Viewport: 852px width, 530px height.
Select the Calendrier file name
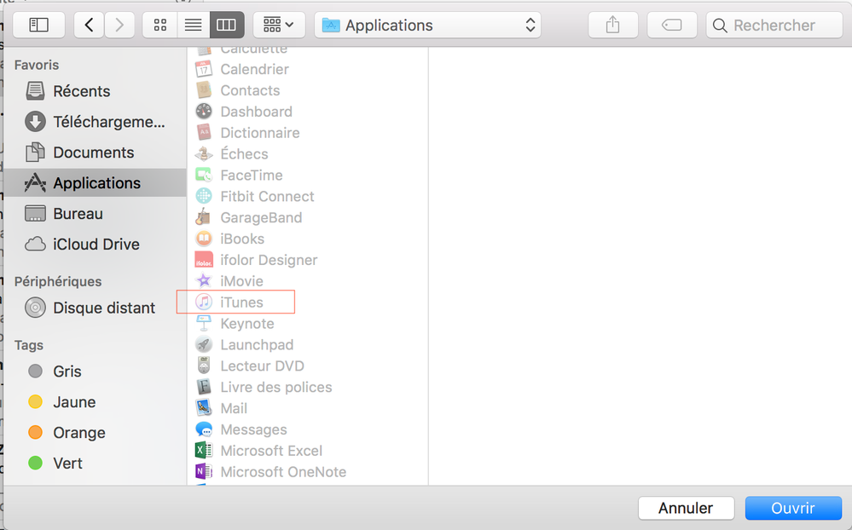tap(254, 70)
